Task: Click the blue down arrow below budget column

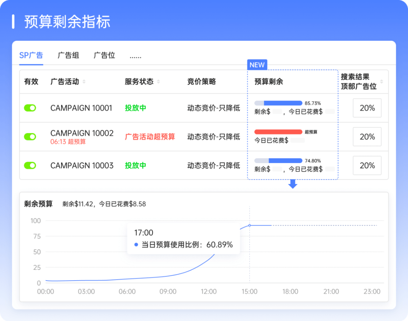Action: [293, 184]
